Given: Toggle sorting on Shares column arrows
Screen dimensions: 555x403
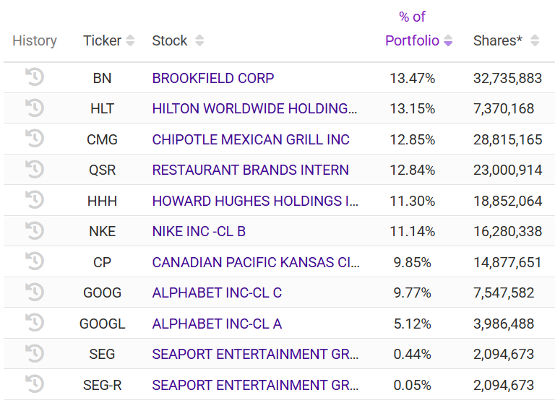Looking at the screenshot, I should click(x=535, y=40).
